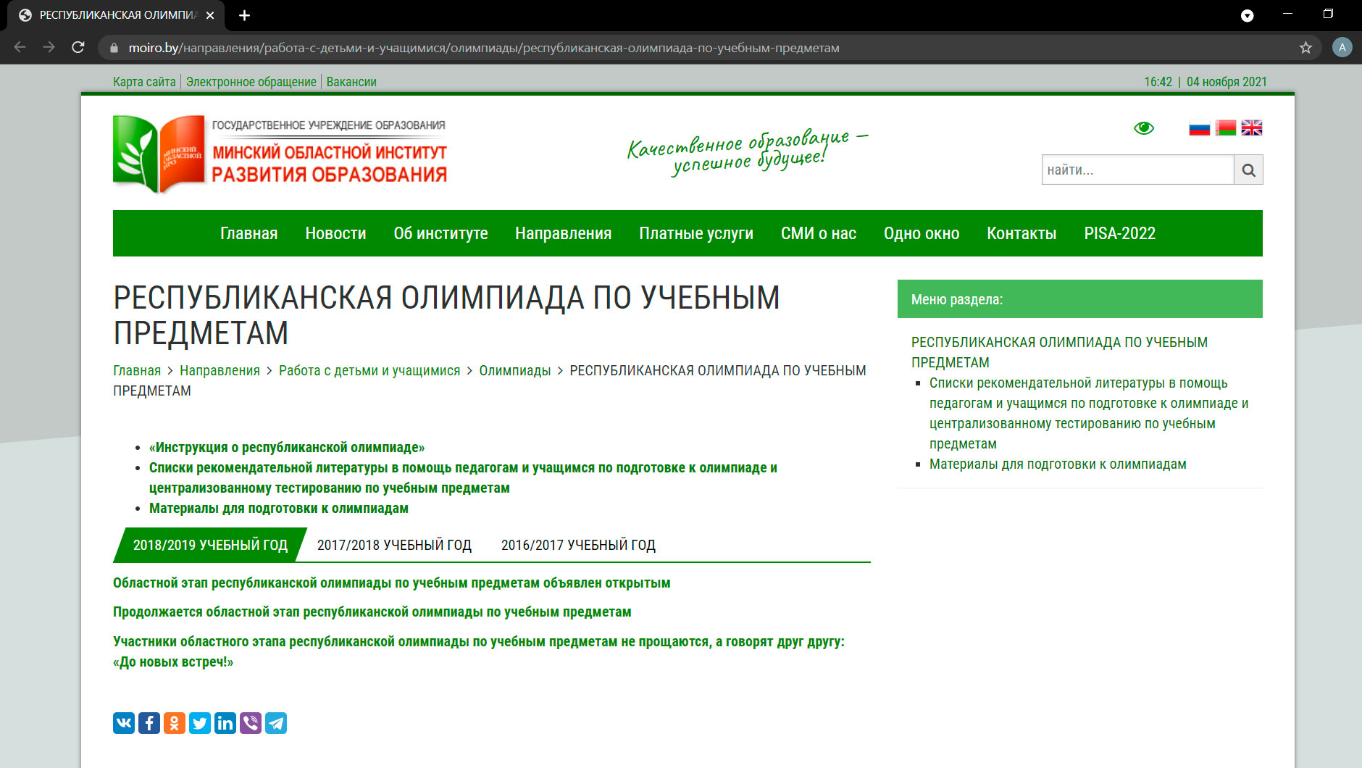Screen dimensions: 1362x768
Task: Open 'Главная' in main menu
Action: coord(249,233)
